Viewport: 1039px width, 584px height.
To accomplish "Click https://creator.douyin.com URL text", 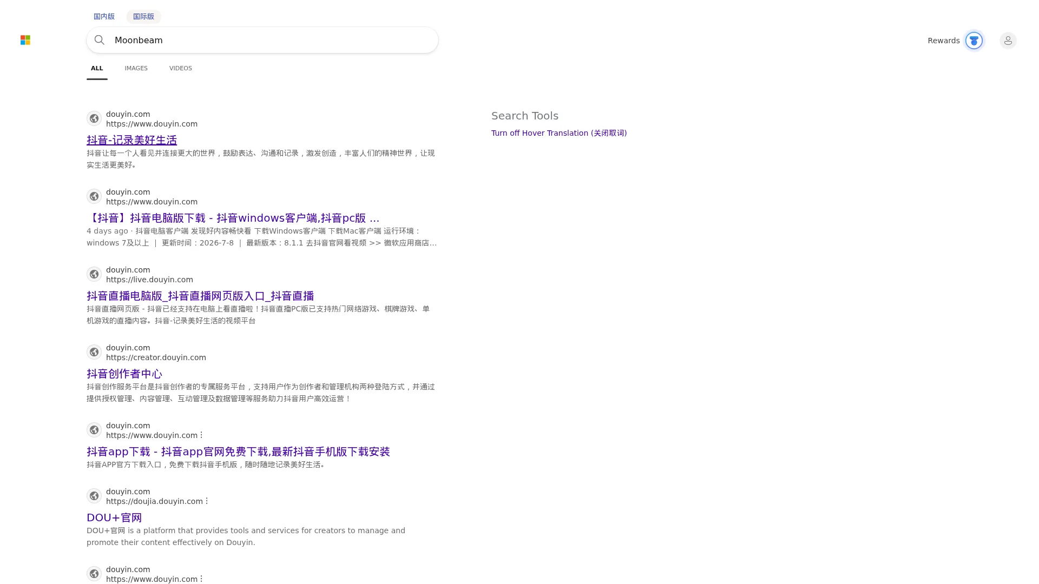I will pos(156,357).
